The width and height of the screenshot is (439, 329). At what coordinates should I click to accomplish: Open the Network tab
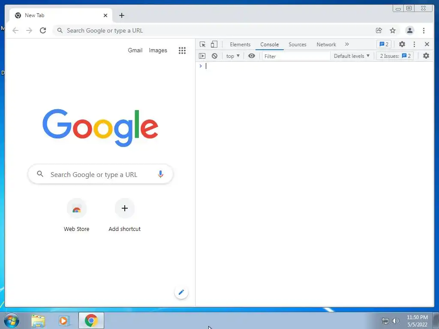coord(326,45)
